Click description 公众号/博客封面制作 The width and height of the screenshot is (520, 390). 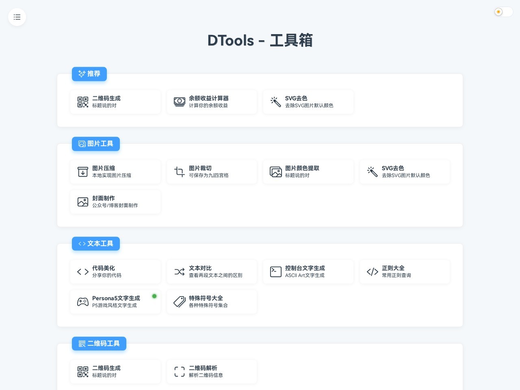point(115,206)
